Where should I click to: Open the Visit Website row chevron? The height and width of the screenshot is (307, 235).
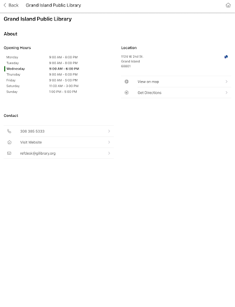tap(109, 142)
